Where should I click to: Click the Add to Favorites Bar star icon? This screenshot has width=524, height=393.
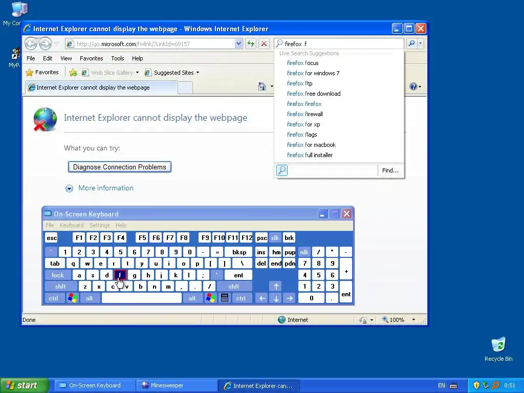point(73,73)
